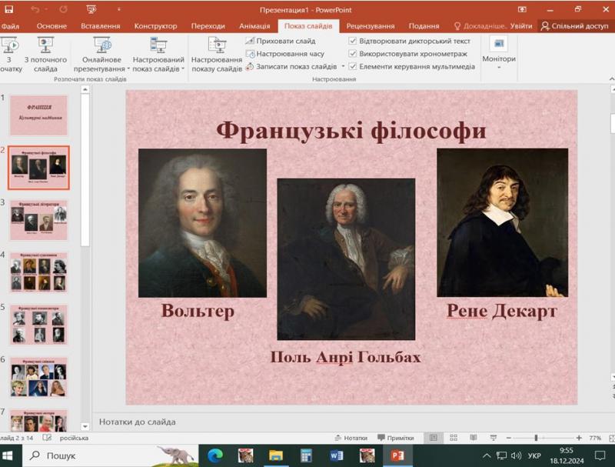Open the Customize Quick Access Toolbar dropdown

click(x=119, y=9)
